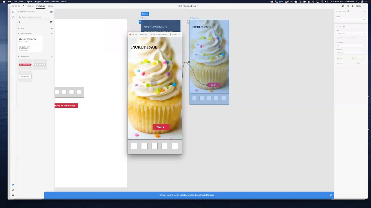Click the invite-to-document user icon
371x208 pixels.
[x=343, y=6]
